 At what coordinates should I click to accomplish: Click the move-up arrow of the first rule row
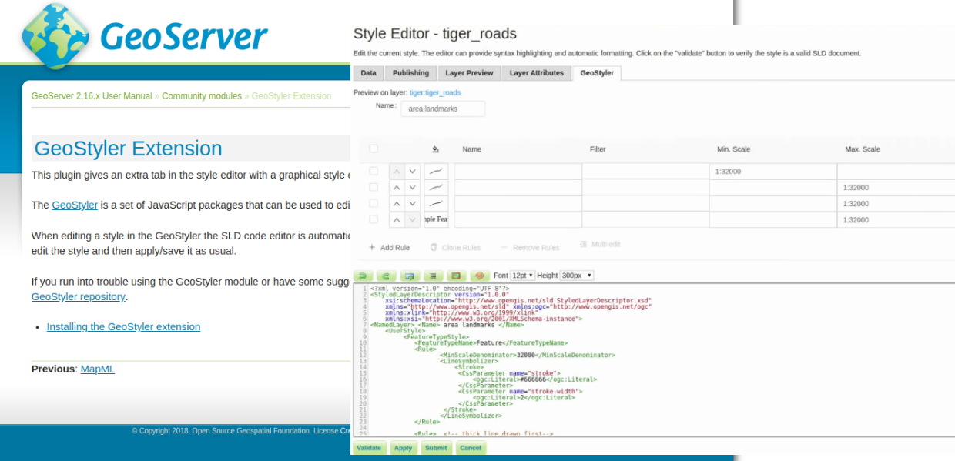pos(397,172)
